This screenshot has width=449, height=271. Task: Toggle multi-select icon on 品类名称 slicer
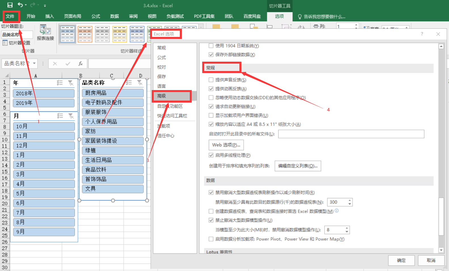pos(129,82)
